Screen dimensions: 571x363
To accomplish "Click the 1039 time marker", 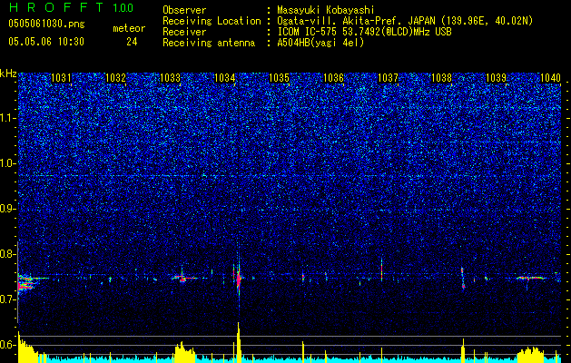I will 496,78.
